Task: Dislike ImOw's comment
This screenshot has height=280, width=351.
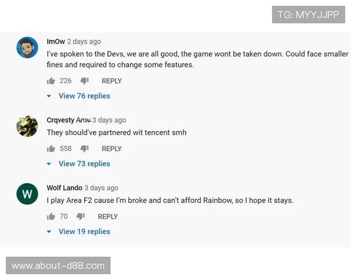Action: (84, 81)
